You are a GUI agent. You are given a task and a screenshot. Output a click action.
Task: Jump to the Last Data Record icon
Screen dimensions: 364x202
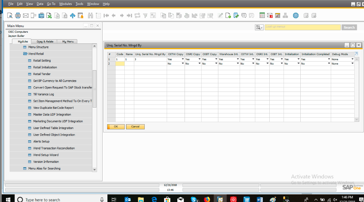pyautogui.click(x=129, y=15)
